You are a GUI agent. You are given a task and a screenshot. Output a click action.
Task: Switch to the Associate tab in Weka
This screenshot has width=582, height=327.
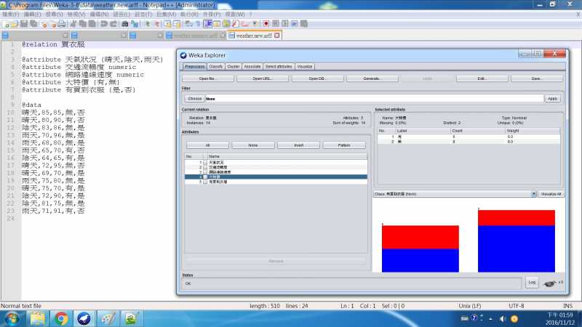(252, 67)
